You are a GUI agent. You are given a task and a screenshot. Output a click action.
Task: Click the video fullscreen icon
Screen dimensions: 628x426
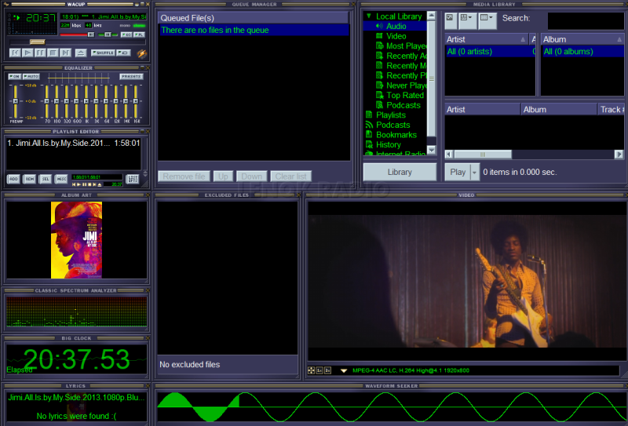point(311,370)
